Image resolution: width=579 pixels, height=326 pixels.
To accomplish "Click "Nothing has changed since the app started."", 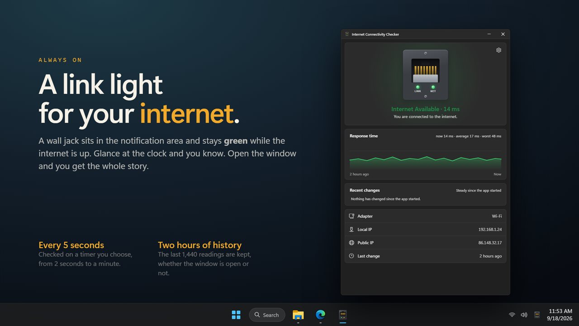I will pos(386,199).
